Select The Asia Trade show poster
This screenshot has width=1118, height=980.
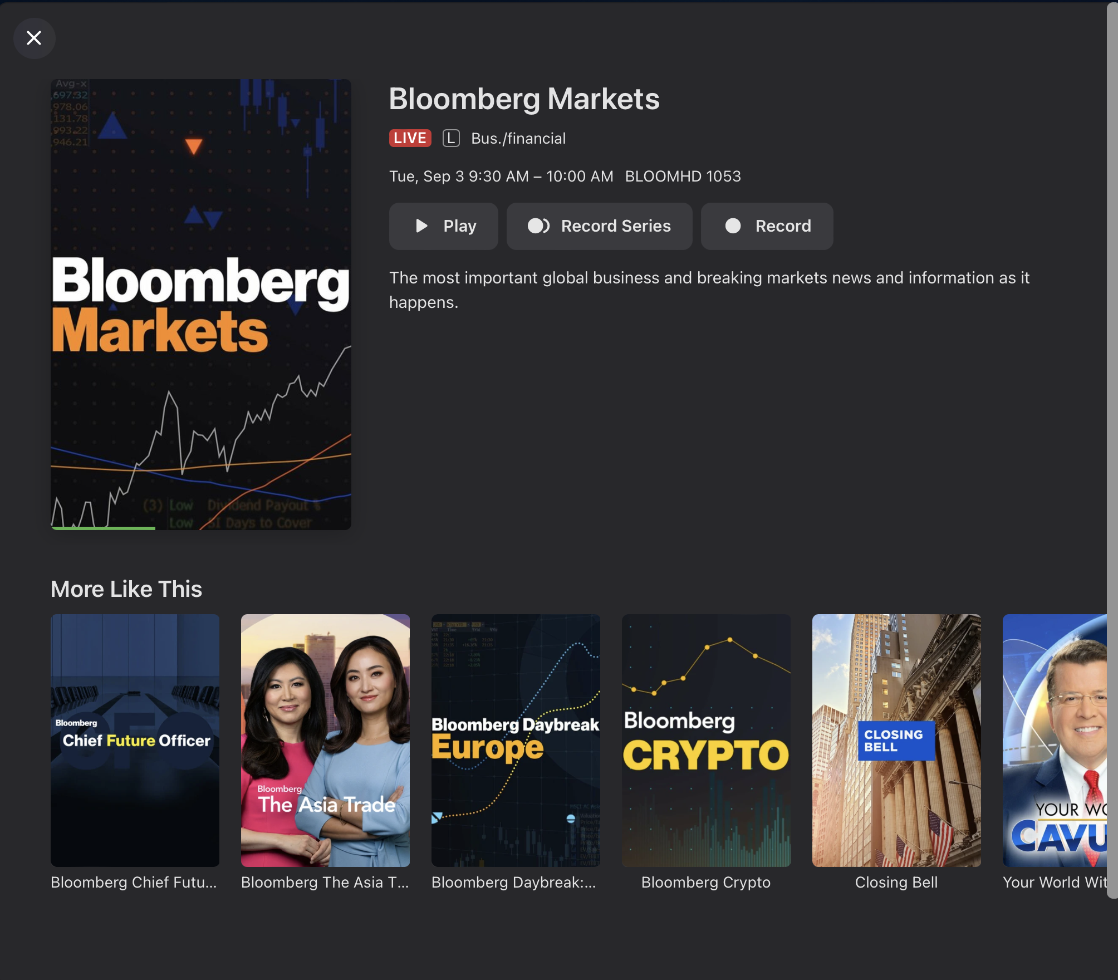click(325, 740)
